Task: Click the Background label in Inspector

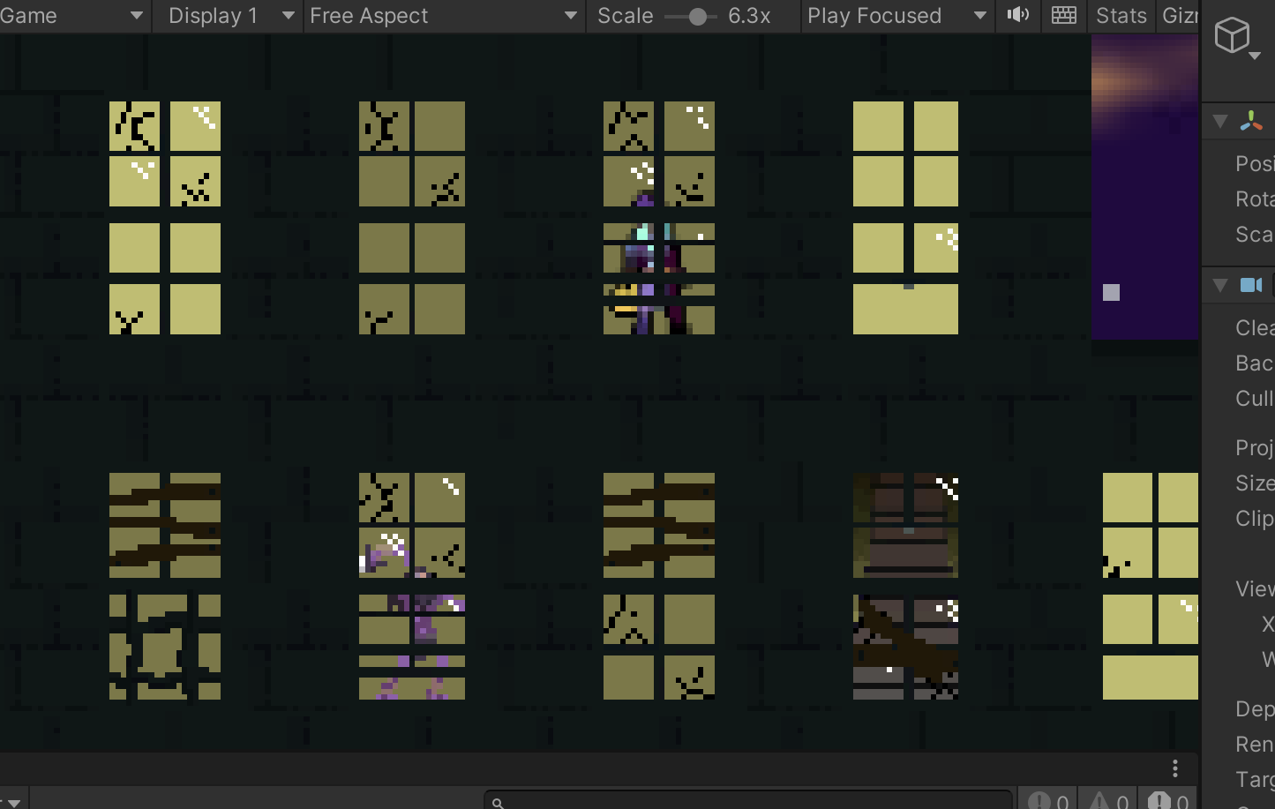Action: pyautogui.click(x=1255, y=363)
